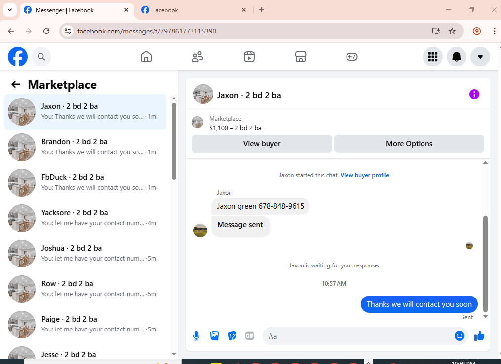Choose a GIF icon
Image resolution: width=501 pixels, height=364 pixels.
250,336
